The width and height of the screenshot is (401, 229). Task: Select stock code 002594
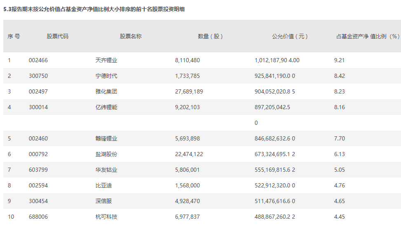point(38,186)
